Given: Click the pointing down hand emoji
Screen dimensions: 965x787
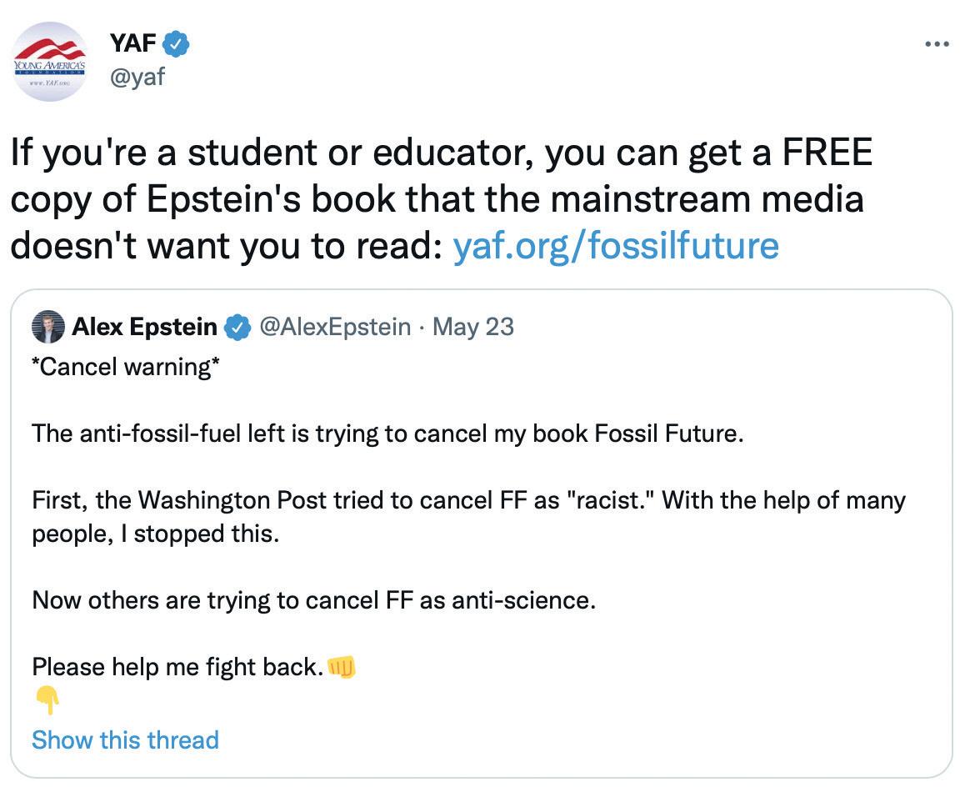Looking at the screenshot, I should (47, 701).
